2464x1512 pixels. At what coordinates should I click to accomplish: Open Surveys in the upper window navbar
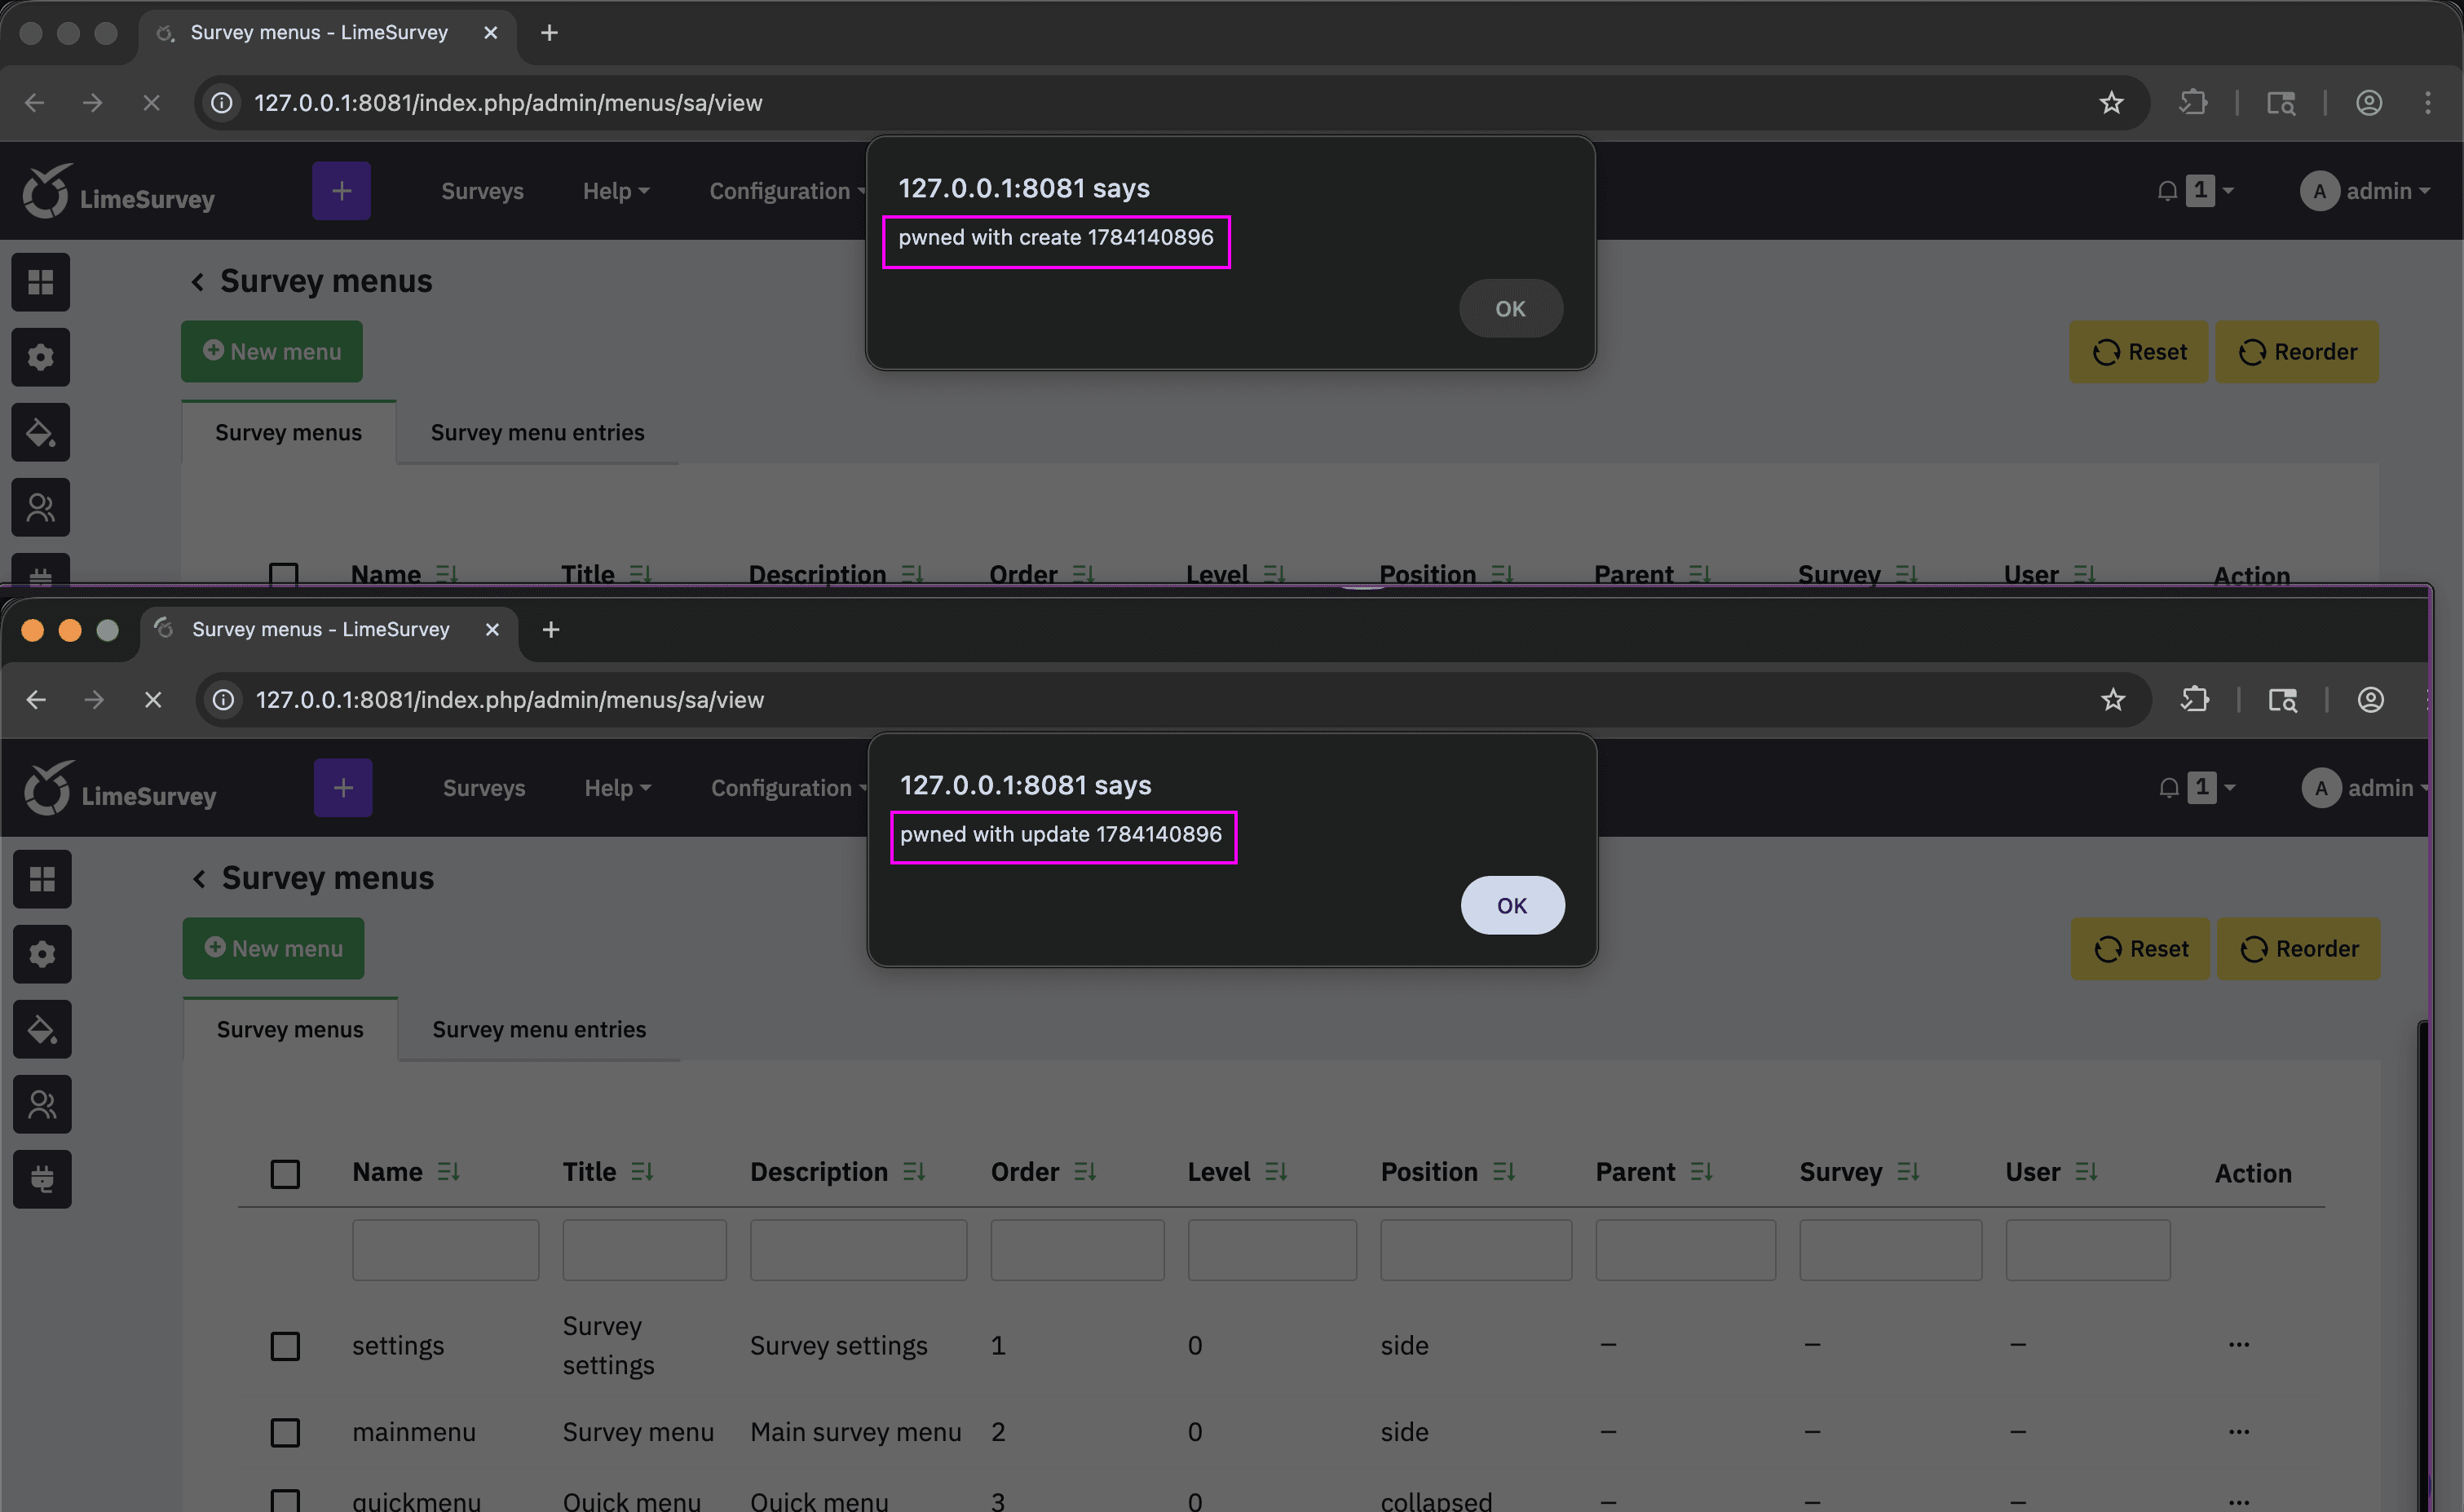point(482,191)
